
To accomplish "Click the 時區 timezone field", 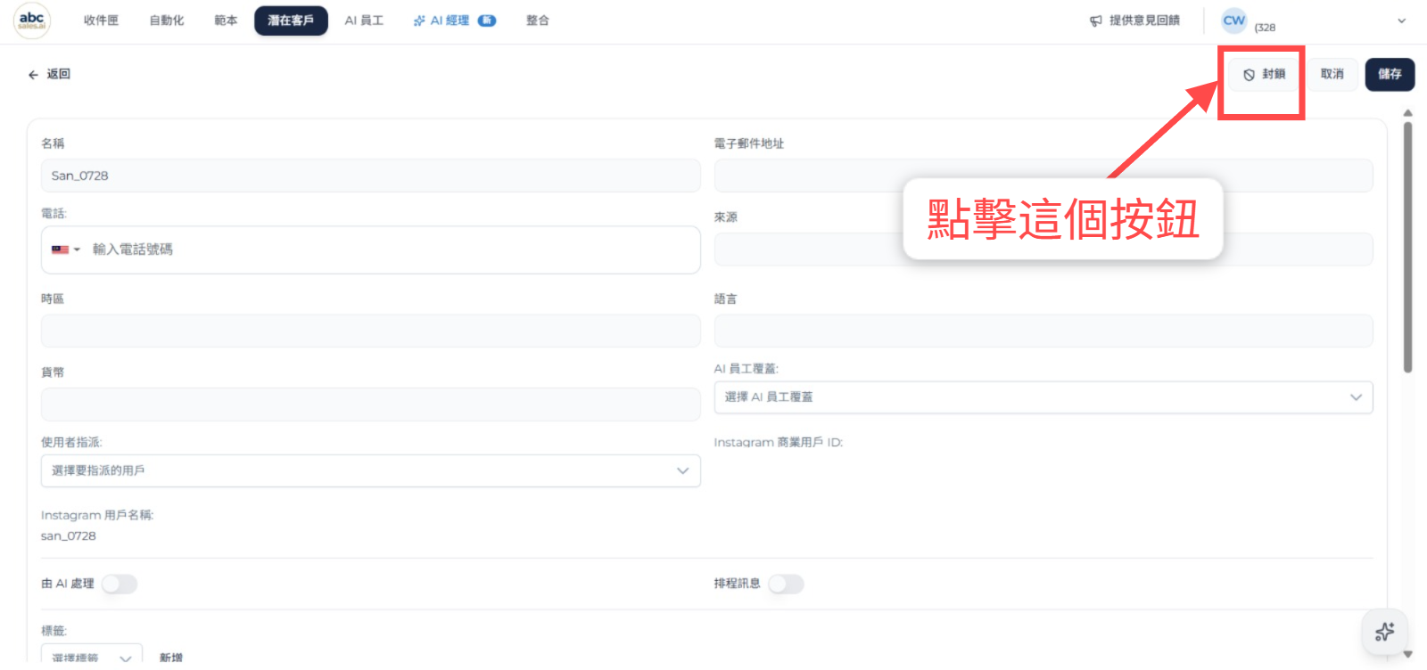I will [x=370, y=331].
